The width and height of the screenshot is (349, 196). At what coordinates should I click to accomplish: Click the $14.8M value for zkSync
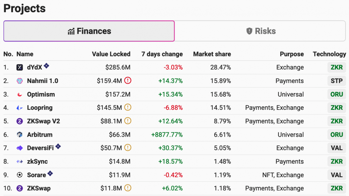pyautogui.click(x=119, y=161)
